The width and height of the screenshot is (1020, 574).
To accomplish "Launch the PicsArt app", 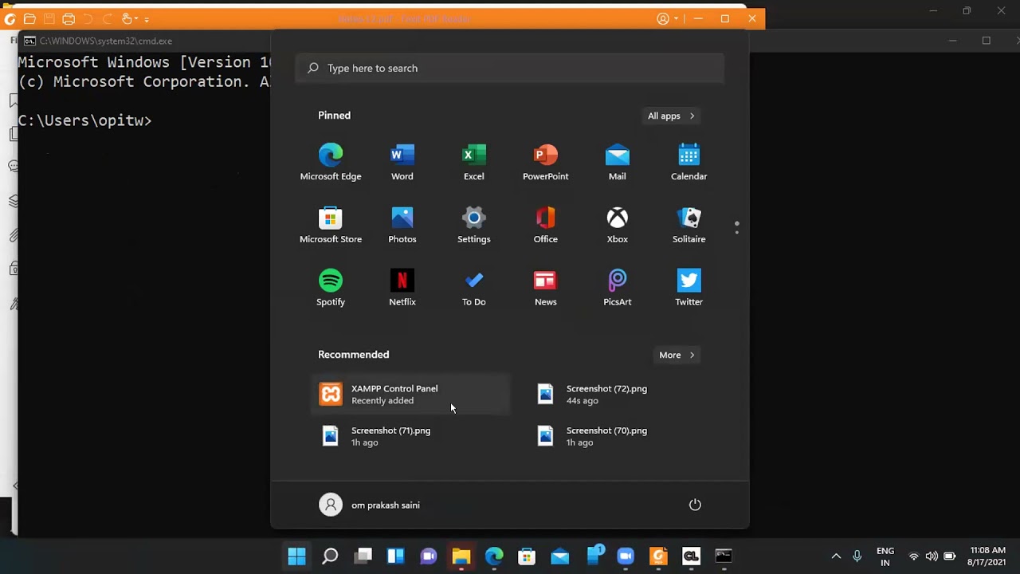I will coord(618,288).
